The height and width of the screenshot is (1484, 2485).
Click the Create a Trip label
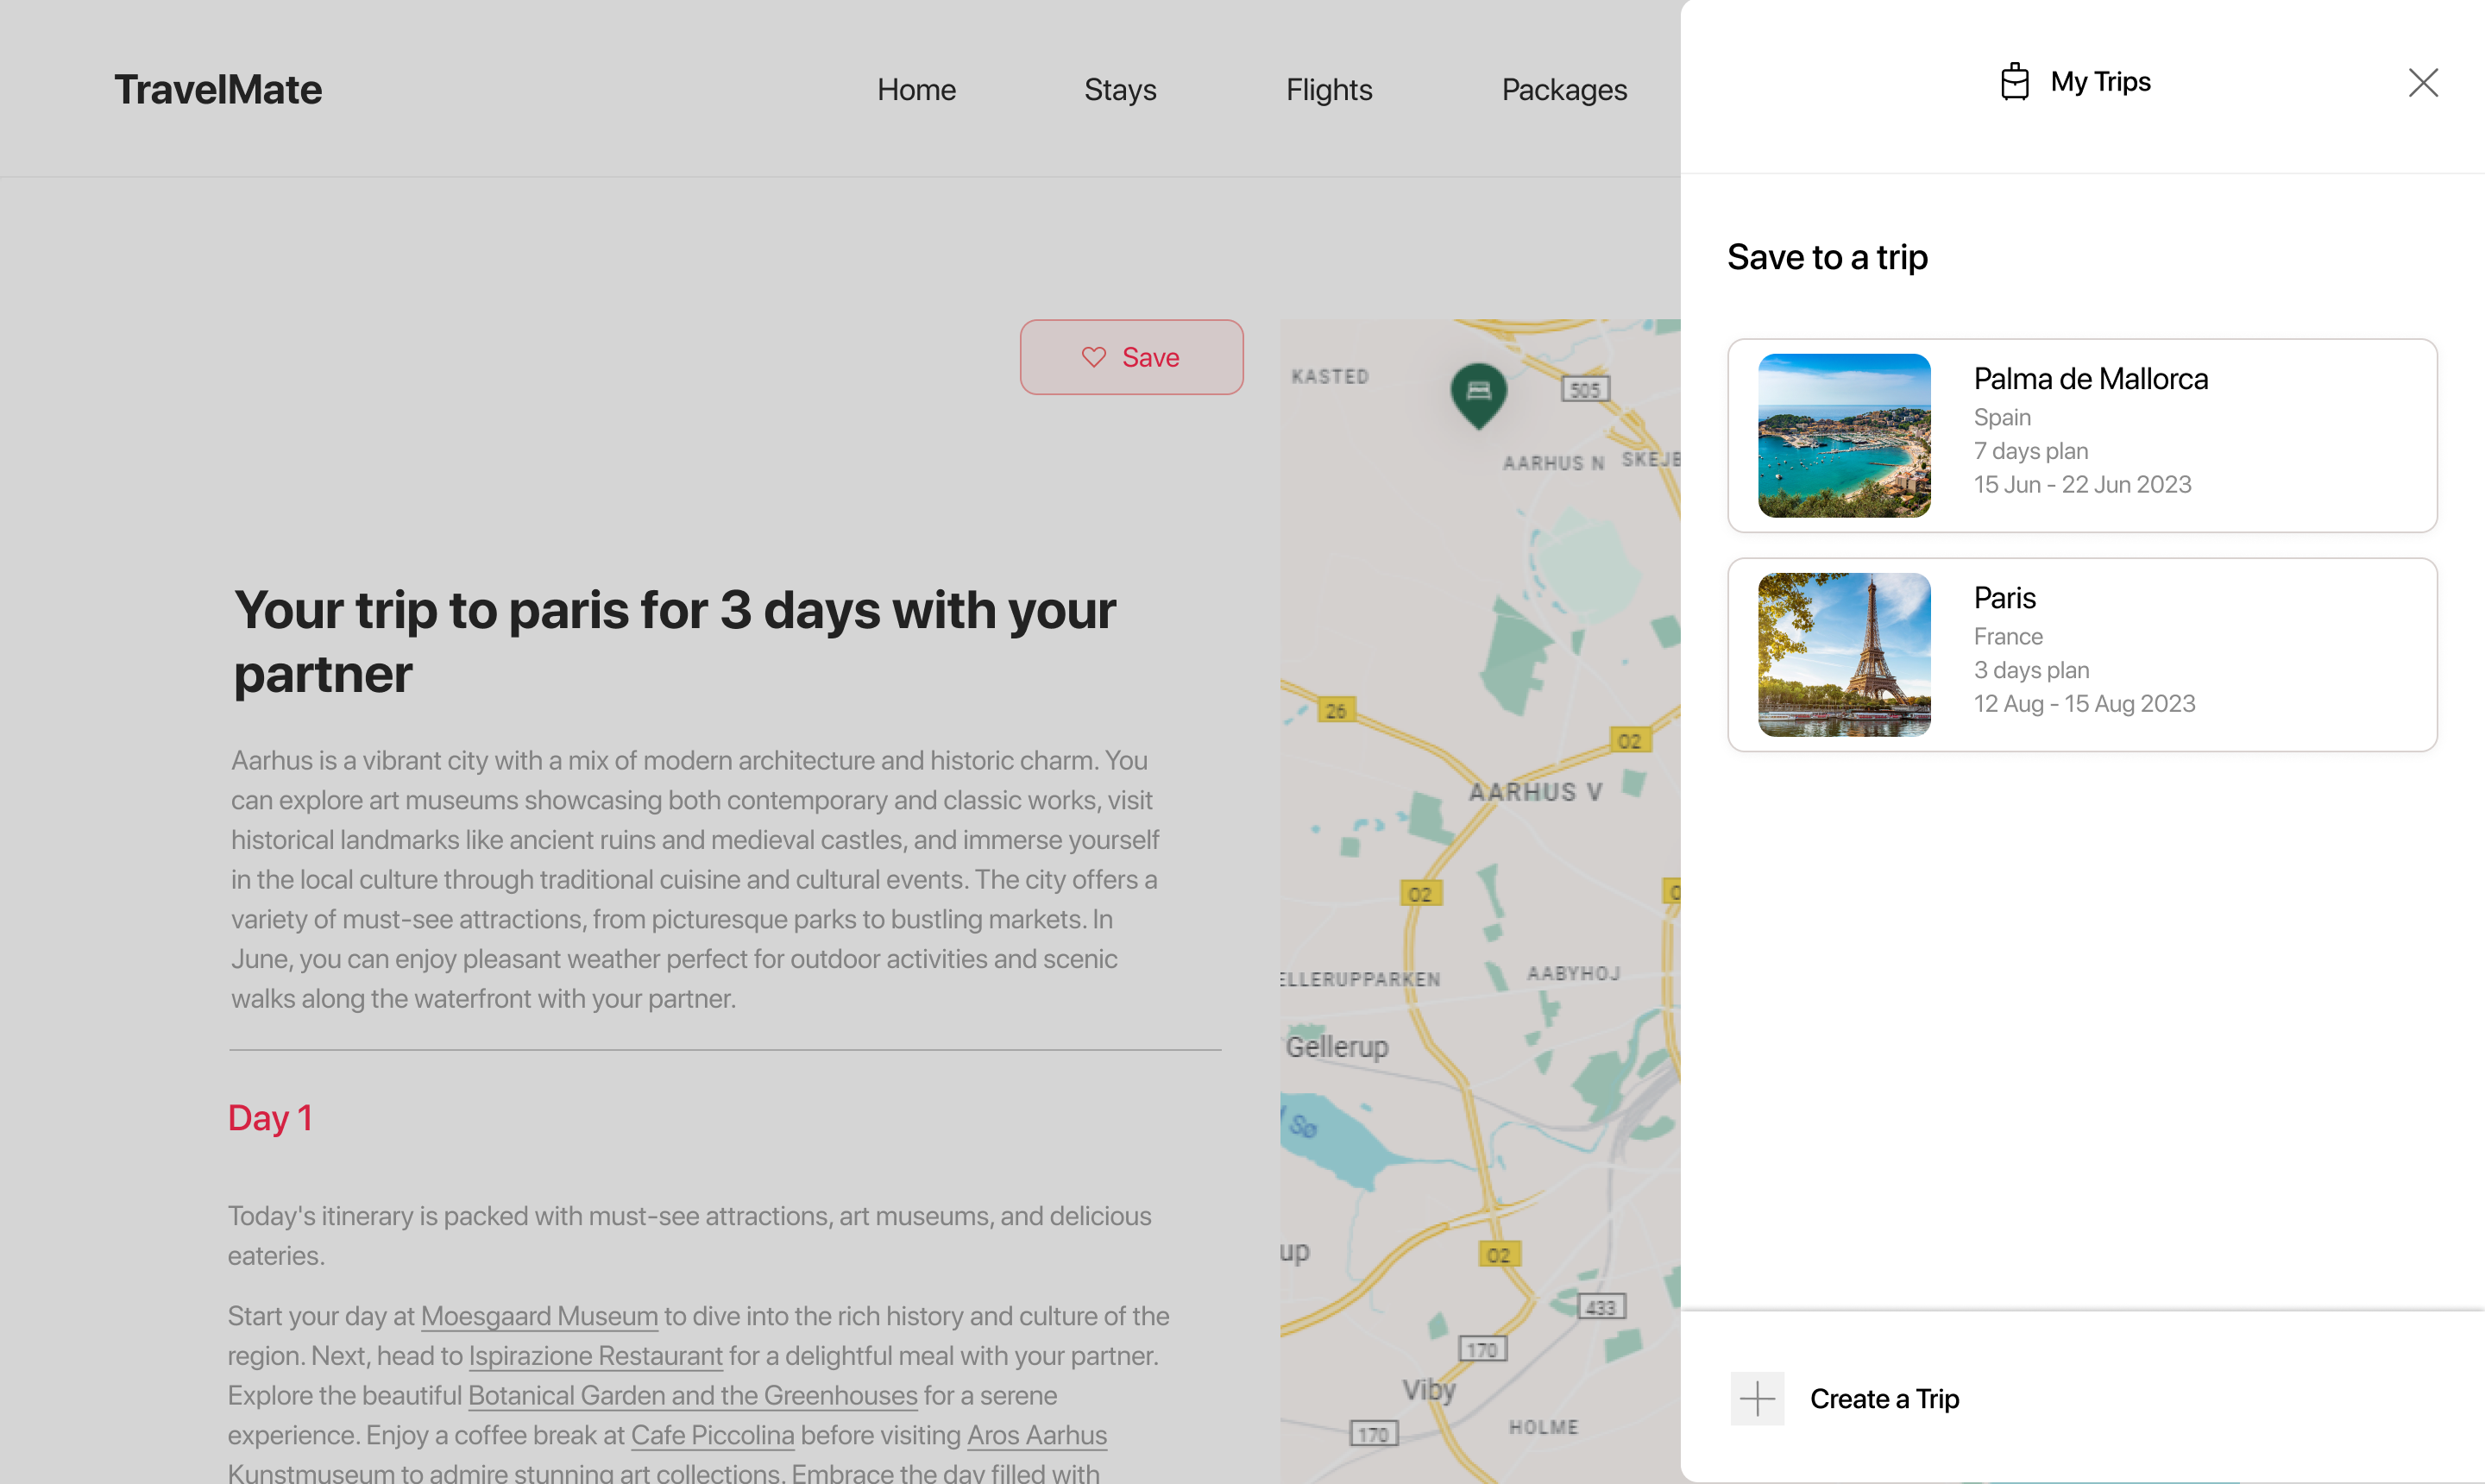[1884, 1398]
